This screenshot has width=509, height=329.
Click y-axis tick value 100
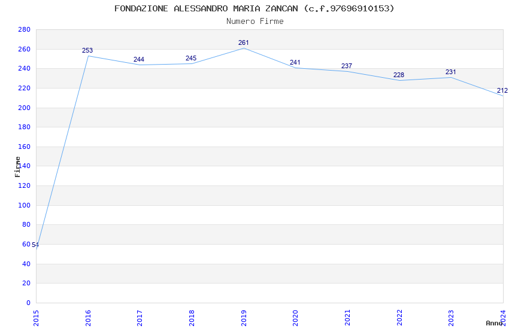[25, 206]
